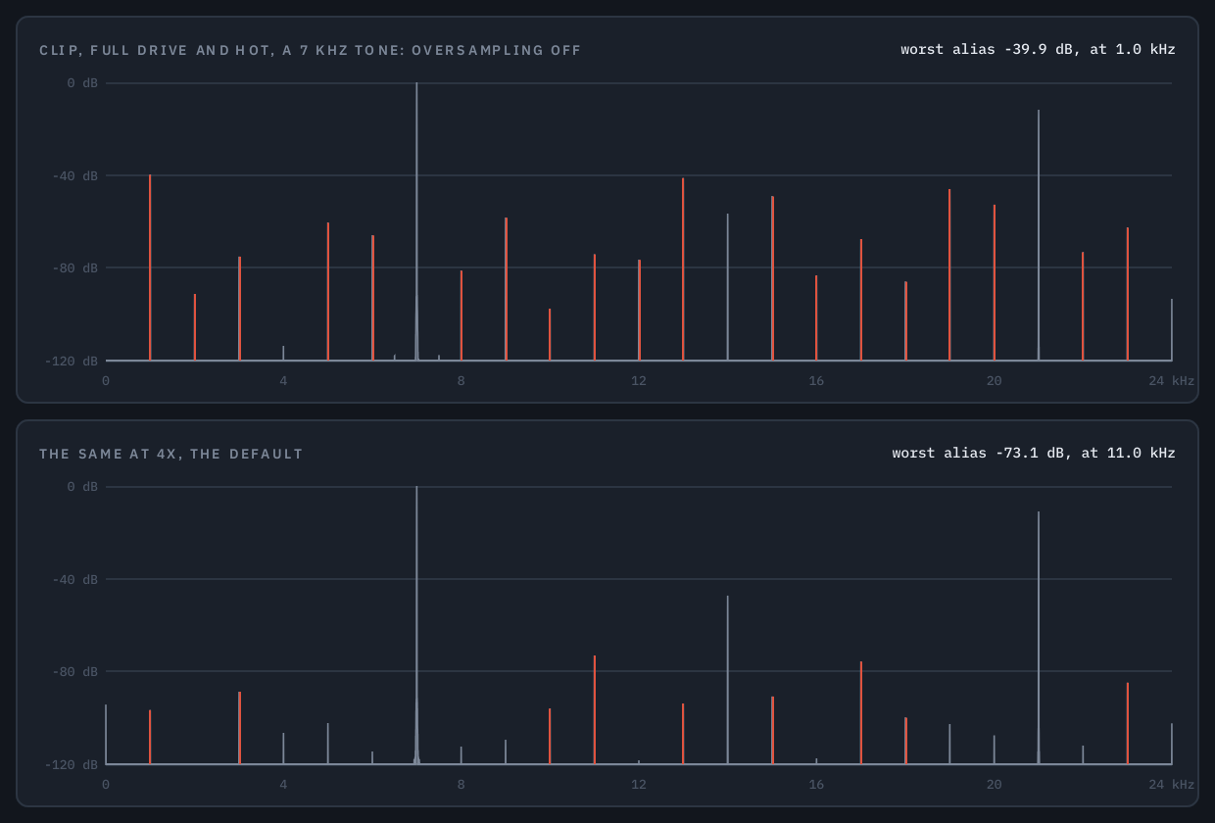Click the 5 kHz red alias bar in top chart
Image resolution: width=1215 pixels, height=823 pixels.
(x=328, y=292)
